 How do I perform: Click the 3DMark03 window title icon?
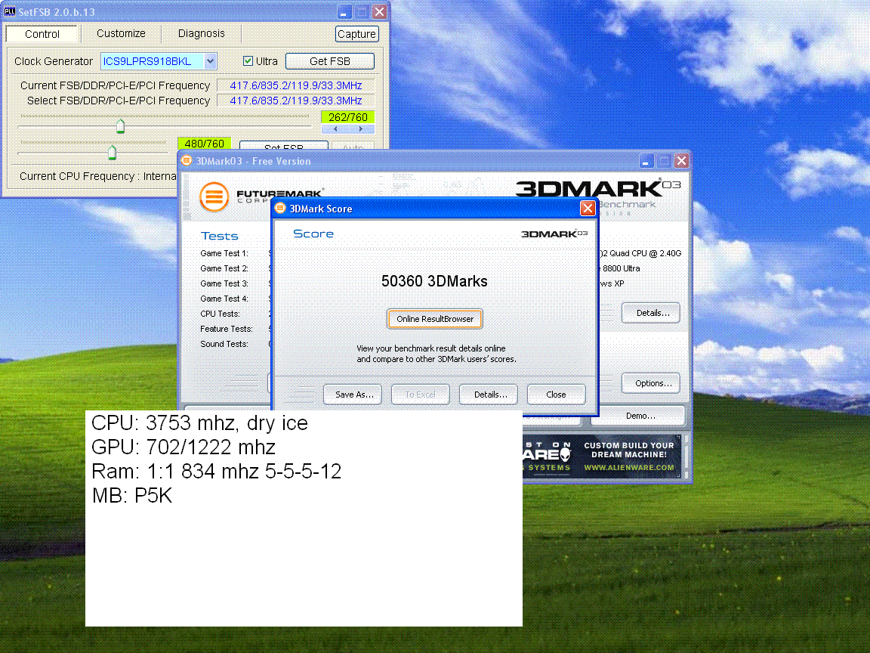point(187,160)
